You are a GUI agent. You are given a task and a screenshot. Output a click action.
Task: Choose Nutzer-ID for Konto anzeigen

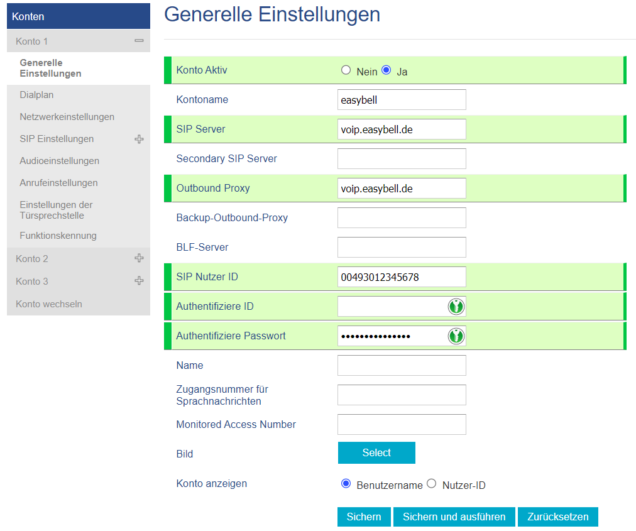point(432,484)
